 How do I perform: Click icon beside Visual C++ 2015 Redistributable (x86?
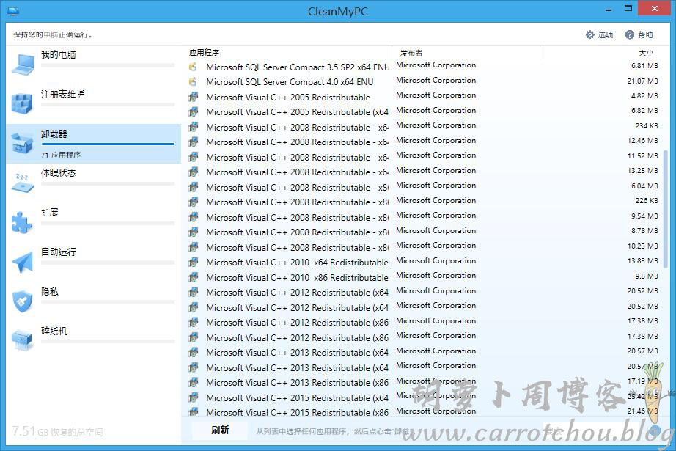(x=194, y=412)
